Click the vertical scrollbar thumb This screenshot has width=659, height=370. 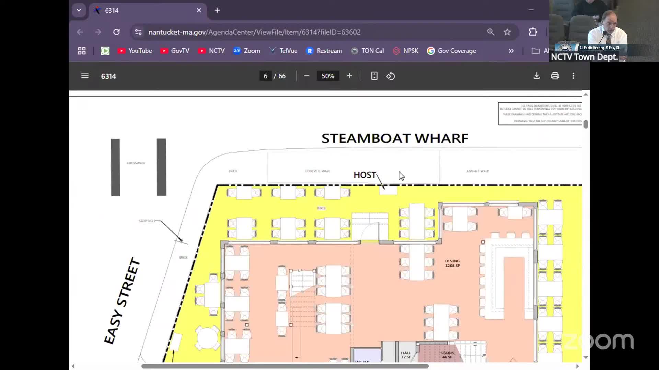[586, 124]
